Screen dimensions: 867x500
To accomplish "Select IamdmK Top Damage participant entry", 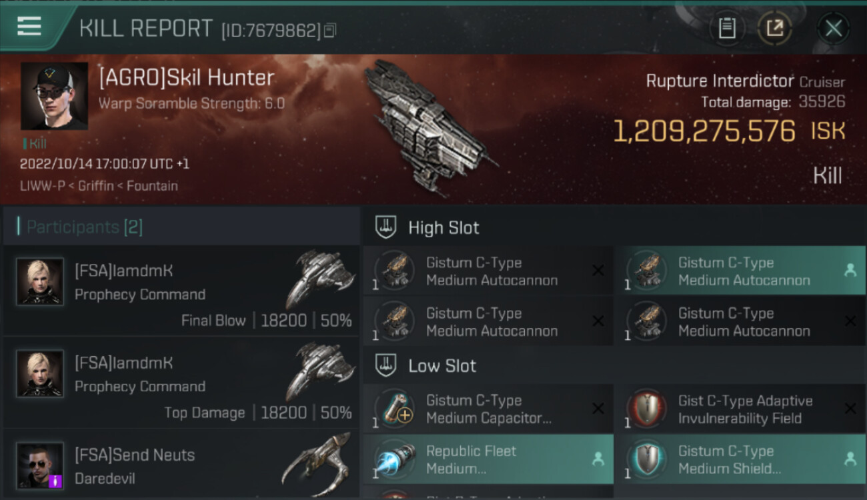I will point(181,383).
